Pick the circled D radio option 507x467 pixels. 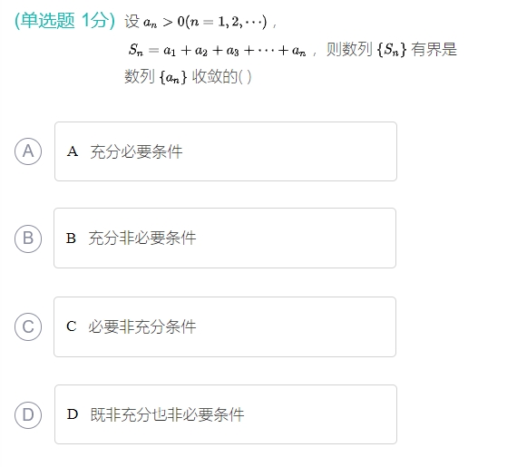(x=28, y=415)
